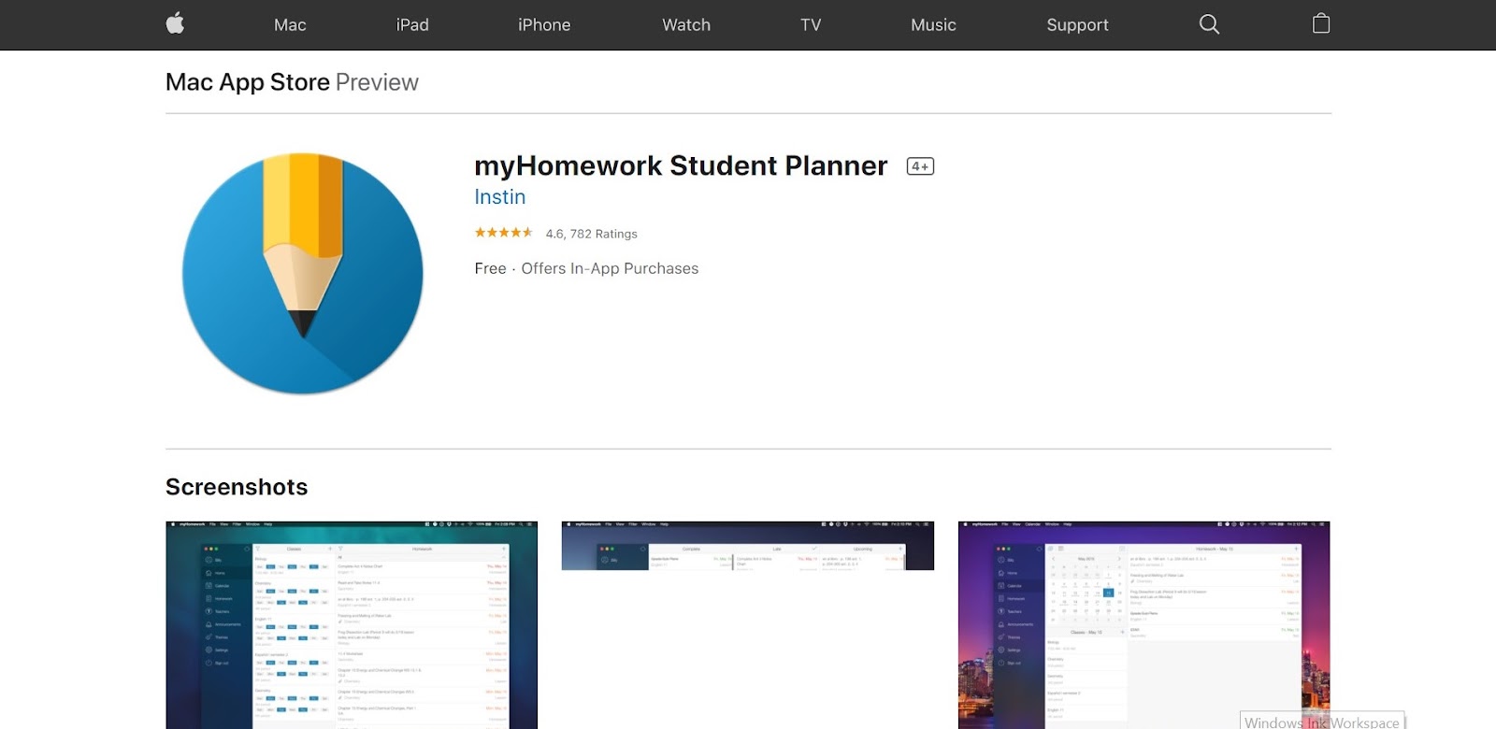Open the Support menu

(x=1077, y=25)
